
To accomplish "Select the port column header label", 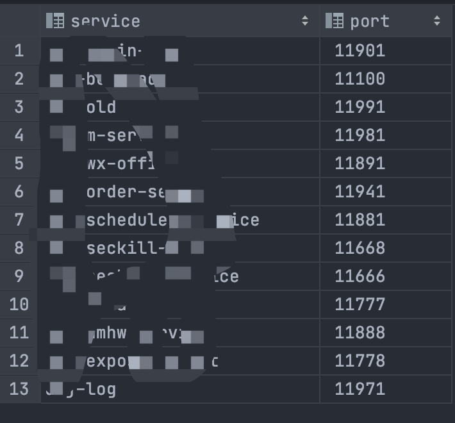I will (370, 21).
